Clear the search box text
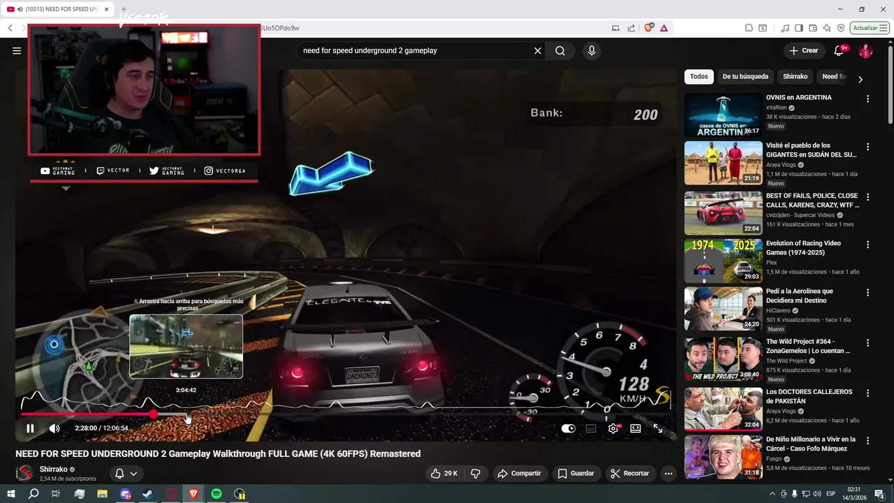 point(538,50)
